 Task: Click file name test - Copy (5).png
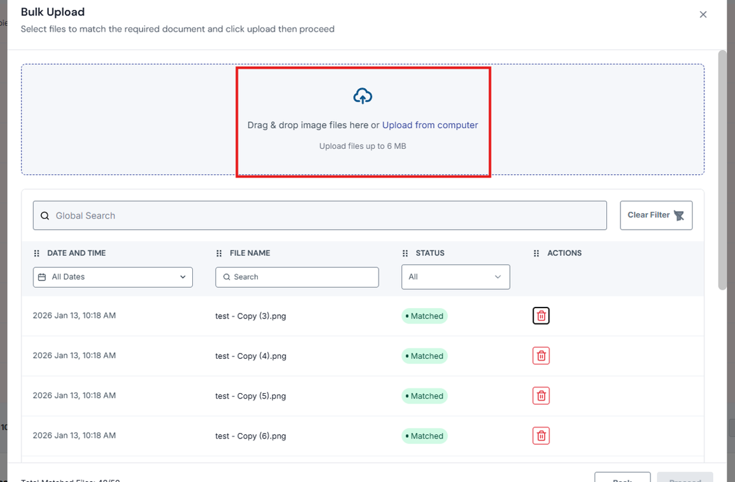(x=251, y=396)
